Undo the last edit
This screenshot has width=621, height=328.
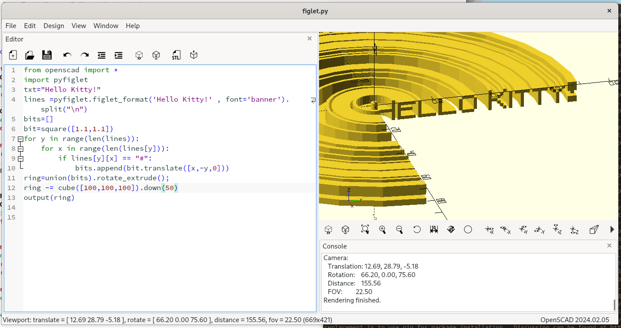pyautogui.click(x=68, y=55)
